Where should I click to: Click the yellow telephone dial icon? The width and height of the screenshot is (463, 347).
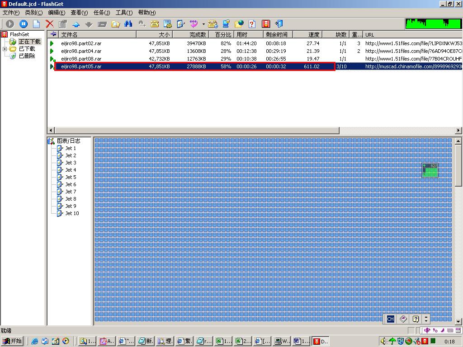(155, 24)
